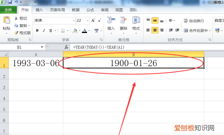This screenshot has height=135, width=224.
Task: Click the font color A icon
Action: pyautogui.click(x=85, y=31)
